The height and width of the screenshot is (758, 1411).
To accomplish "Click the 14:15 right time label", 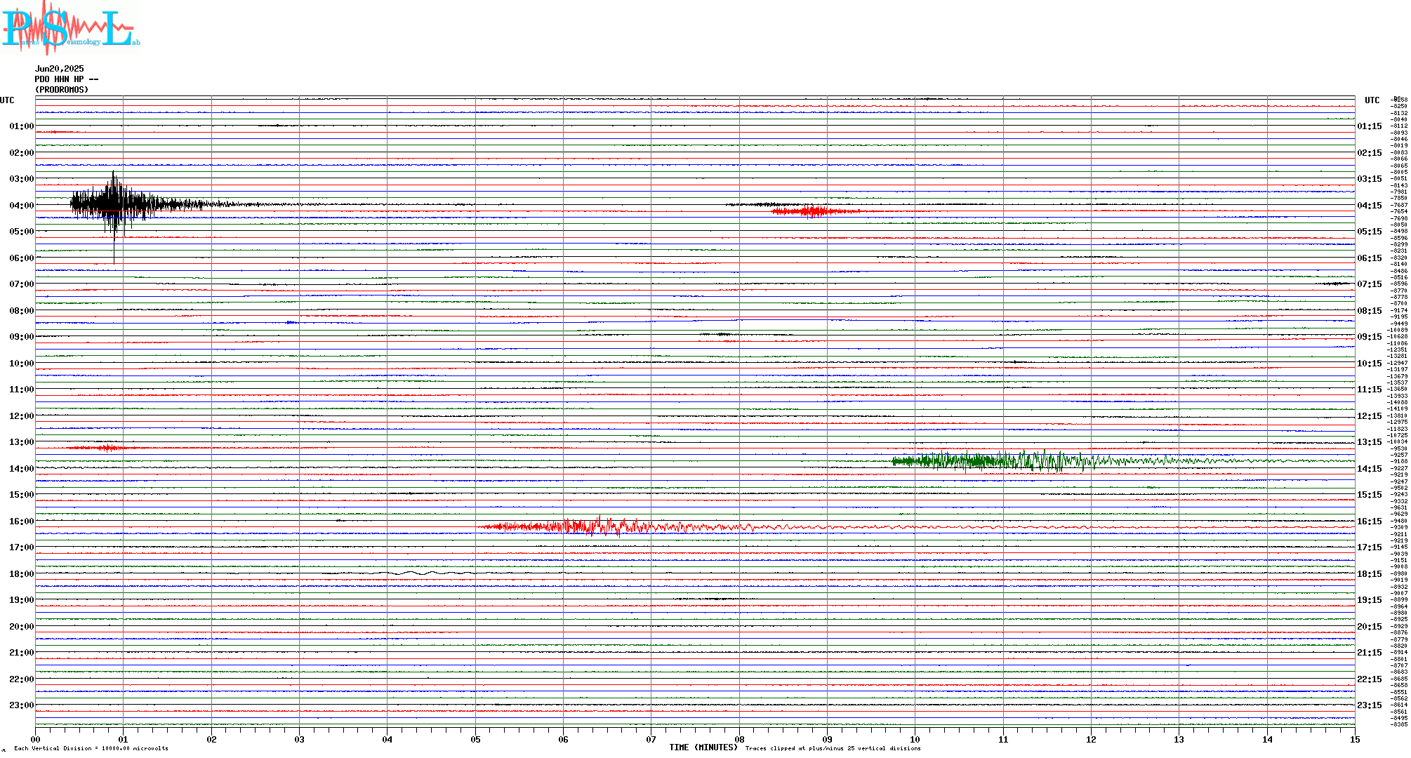I will (1369, 469).
